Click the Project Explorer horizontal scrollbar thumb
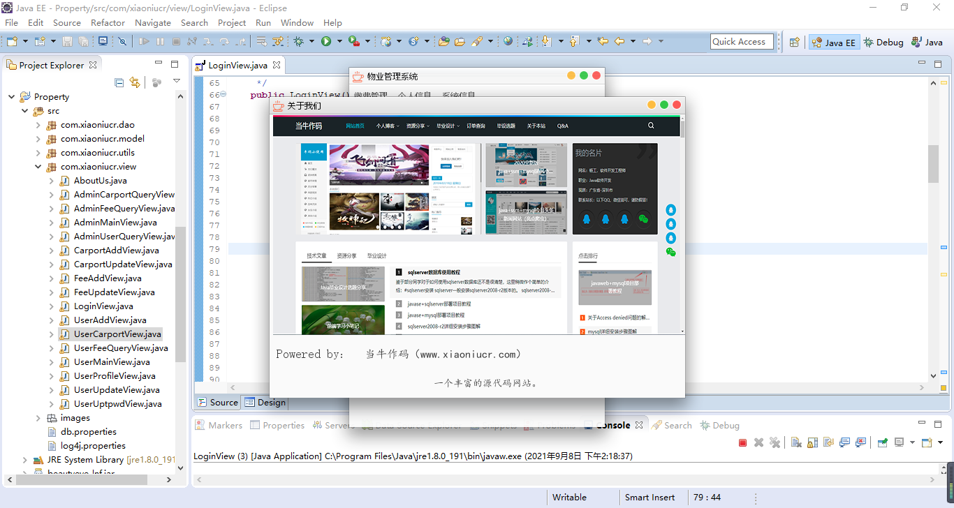Viewport: 954px width, 508px height. coord(80,479)
